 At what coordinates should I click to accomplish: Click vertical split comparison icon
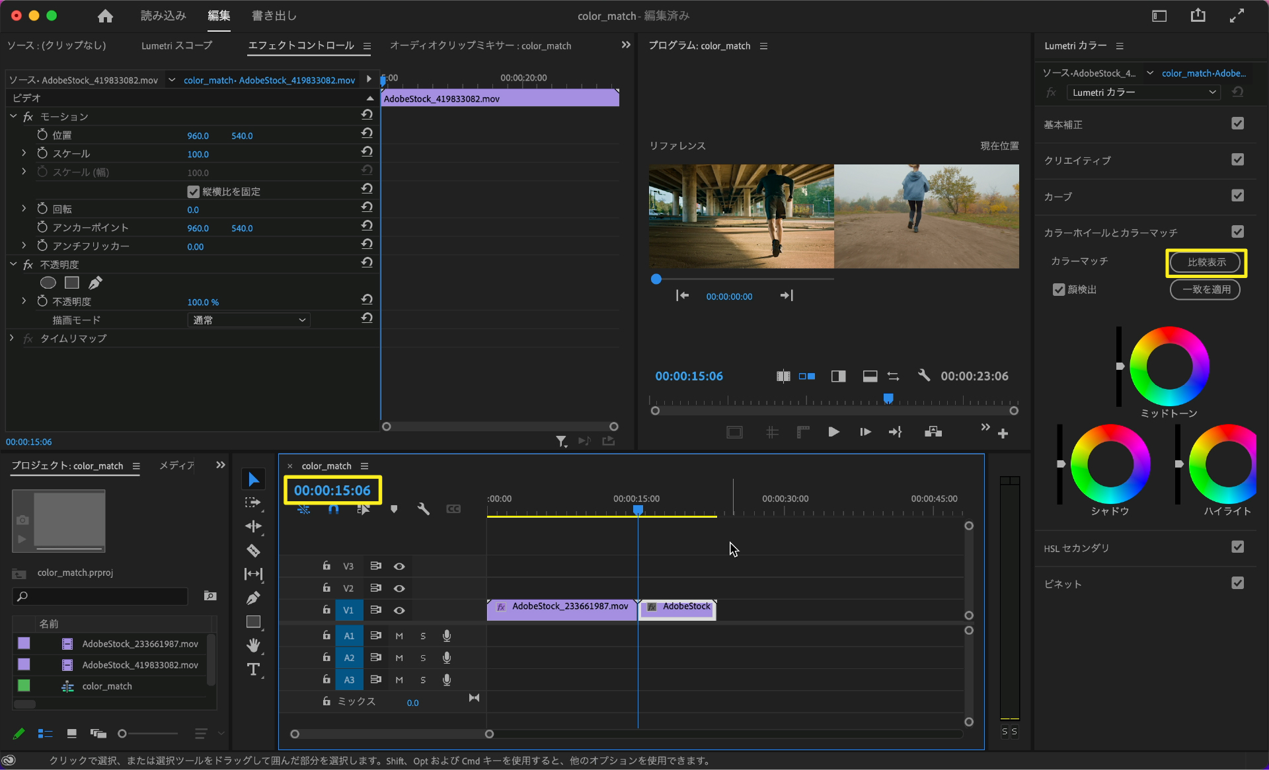[x=839, y=376]
